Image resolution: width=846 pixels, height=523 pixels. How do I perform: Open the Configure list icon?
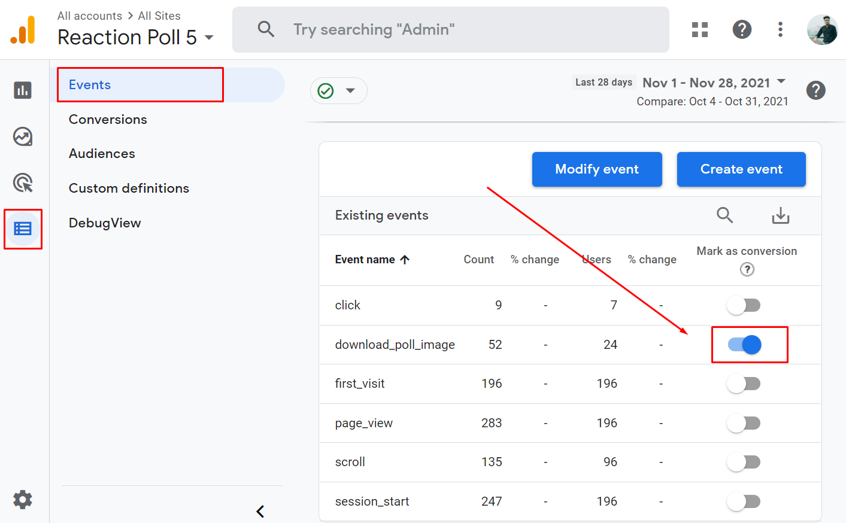[23, 229]
